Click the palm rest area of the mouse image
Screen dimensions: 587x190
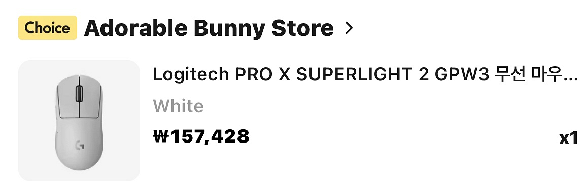pos(79,149)
